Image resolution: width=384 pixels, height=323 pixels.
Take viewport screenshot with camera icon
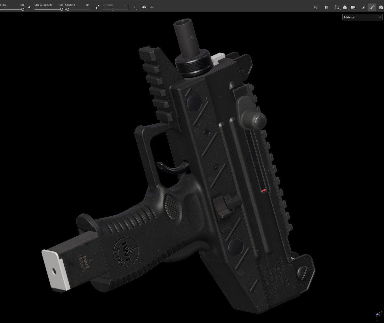(x=380, y=7)
